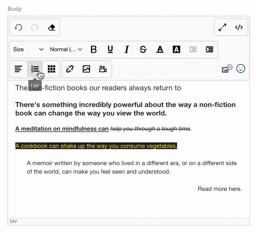Click the unlink icon

point(70,69)
